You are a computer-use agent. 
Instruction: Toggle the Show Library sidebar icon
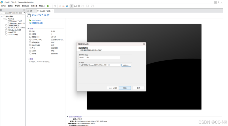(x=72, y=6)
